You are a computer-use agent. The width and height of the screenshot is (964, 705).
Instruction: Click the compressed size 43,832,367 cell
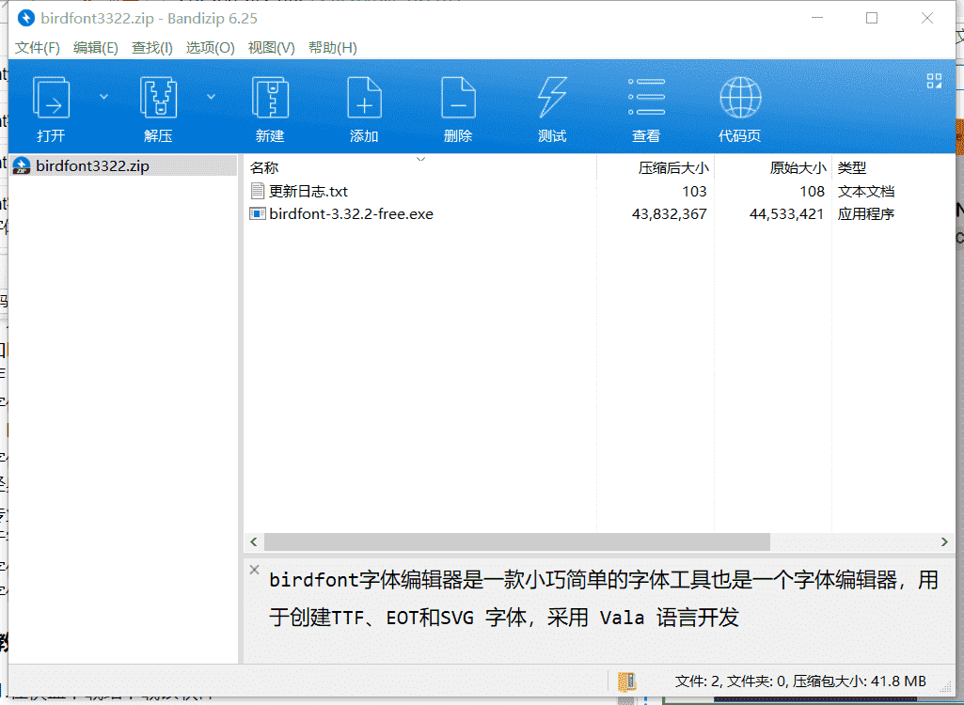click(669, 214)
